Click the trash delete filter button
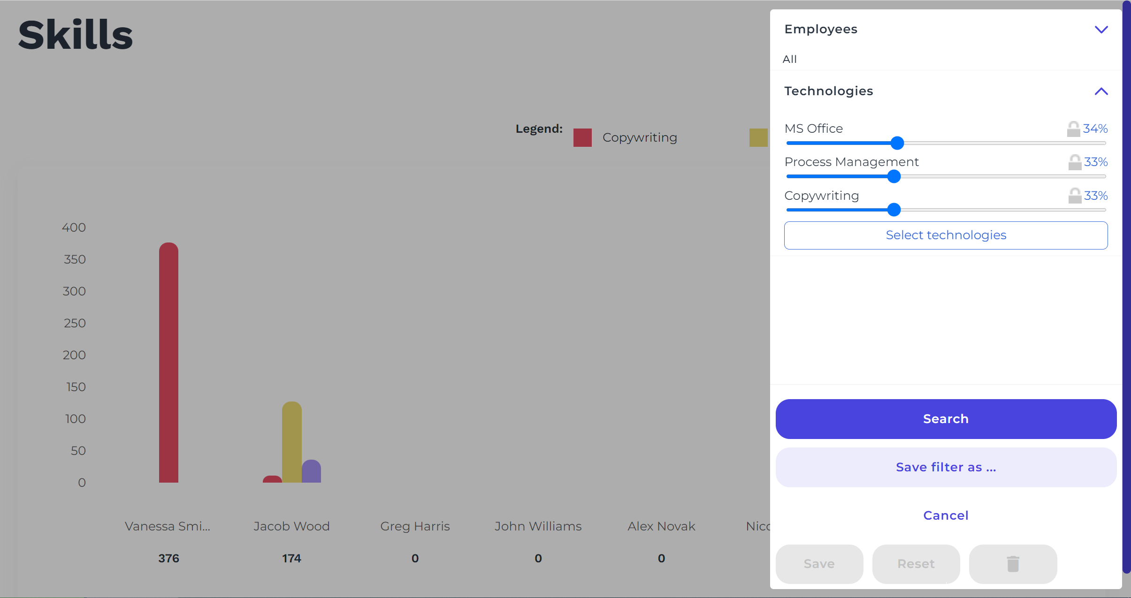 (1013, 564)
